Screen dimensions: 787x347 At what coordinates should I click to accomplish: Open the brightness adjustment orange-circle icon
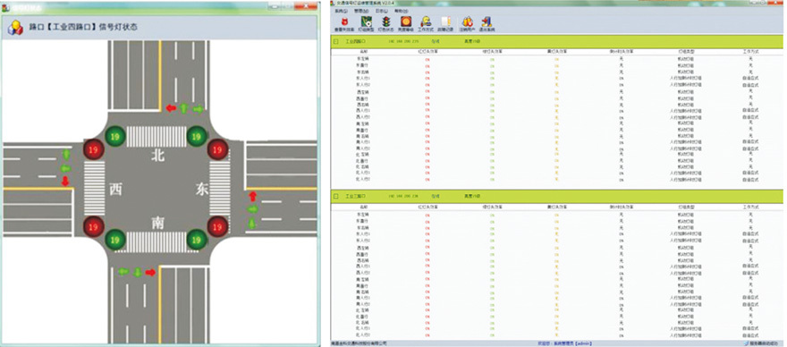point(405,21)
